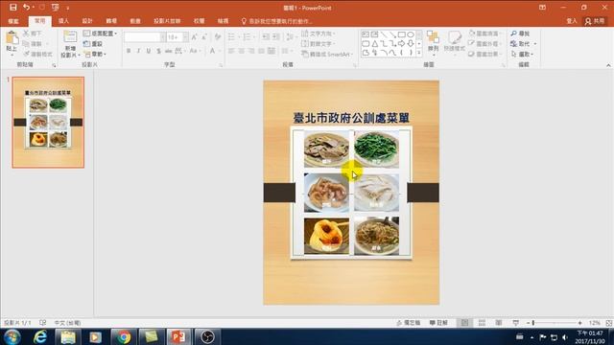Save the presentation from the quick access toolbar
614x345 pixels.
tap(12, 7)
